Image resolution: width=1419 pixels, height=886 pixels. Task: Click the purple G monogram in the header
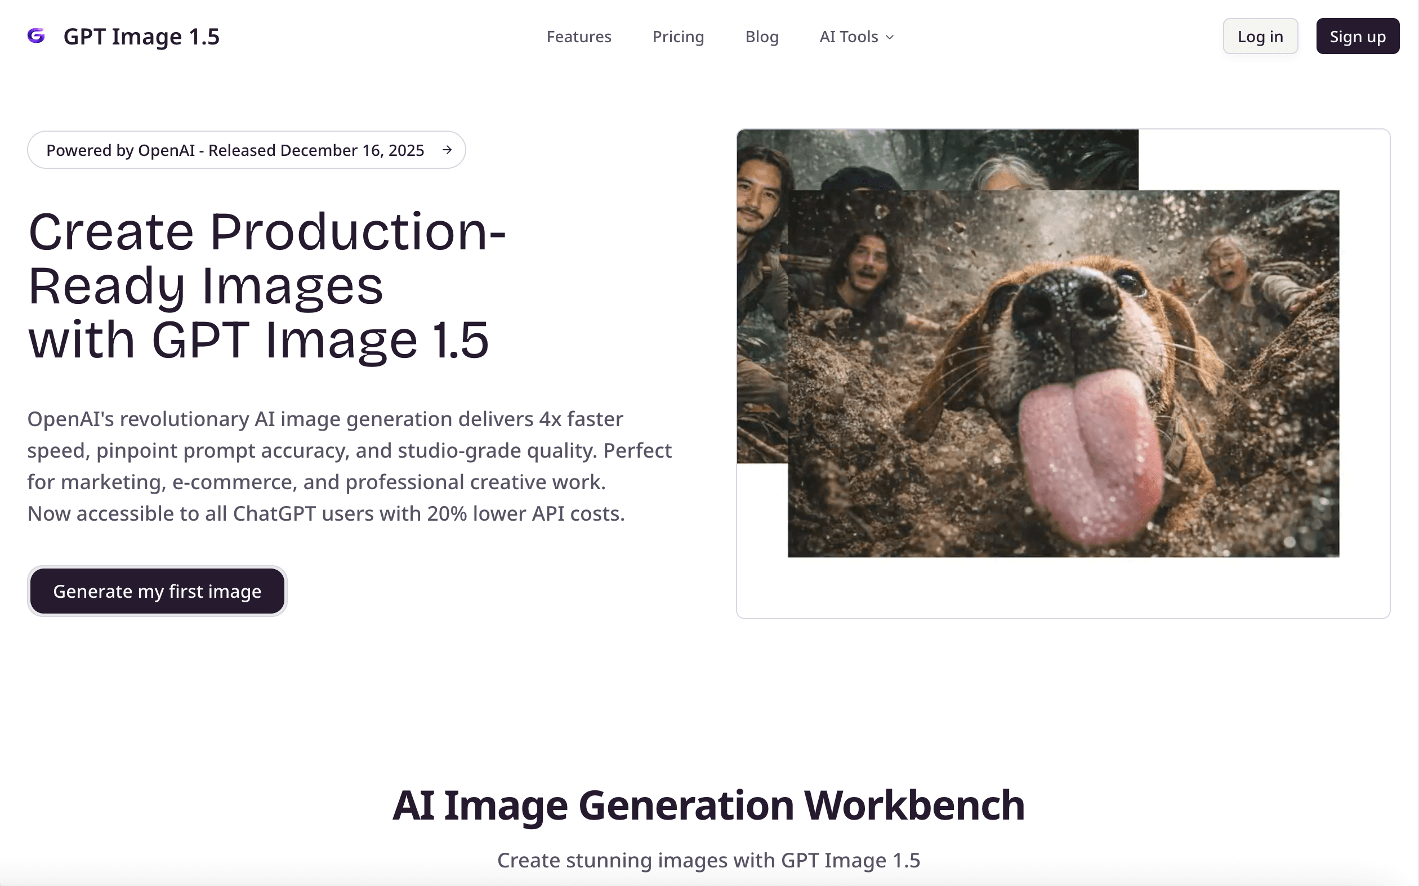click(x=37, y=37)
